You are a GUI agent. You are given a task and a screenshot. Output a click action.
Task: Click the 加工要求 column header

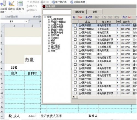[x=107, y=22]
